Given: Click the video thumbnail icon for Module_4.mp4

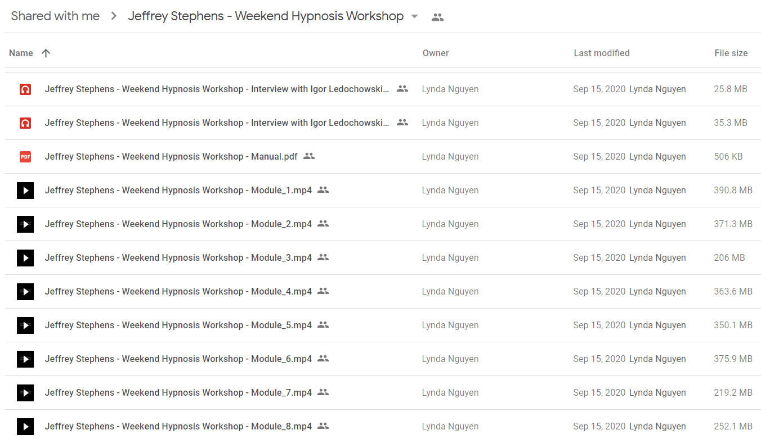Looking at the screenshot, I should click(25, 292).
